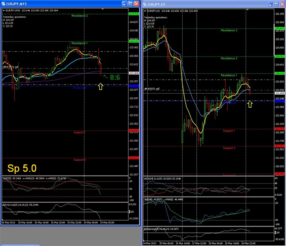Click the 19 Mar 00:00 time label

[x=91, y=223]
